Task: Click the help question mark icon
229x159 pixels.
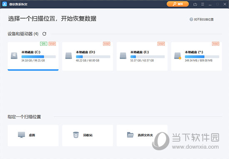Action: pos(191,19)
